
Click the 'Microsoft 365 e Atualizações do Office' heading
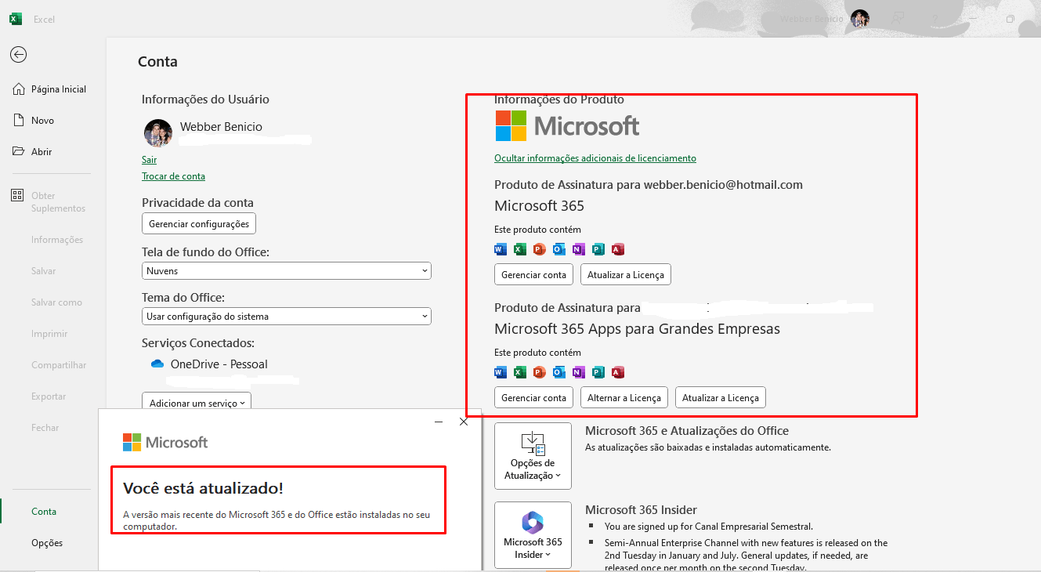[x=687, y=431]
